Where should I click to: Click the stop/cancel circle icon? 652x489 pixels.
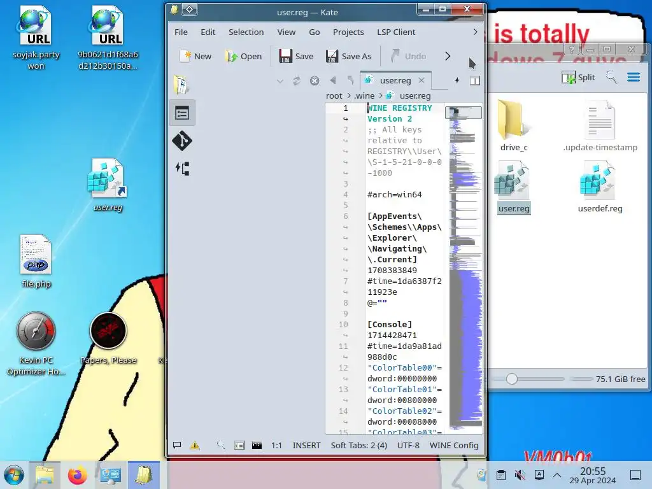point(315,81)
